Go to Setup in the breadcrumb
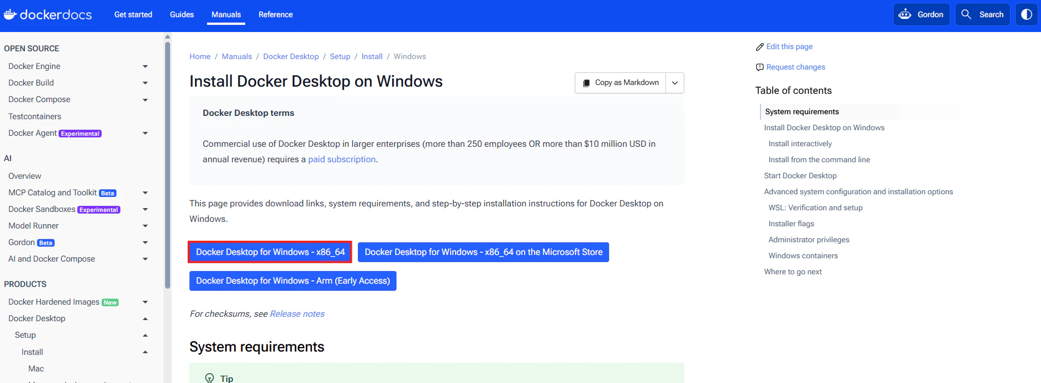1041x383 pixels. point(340,56)
